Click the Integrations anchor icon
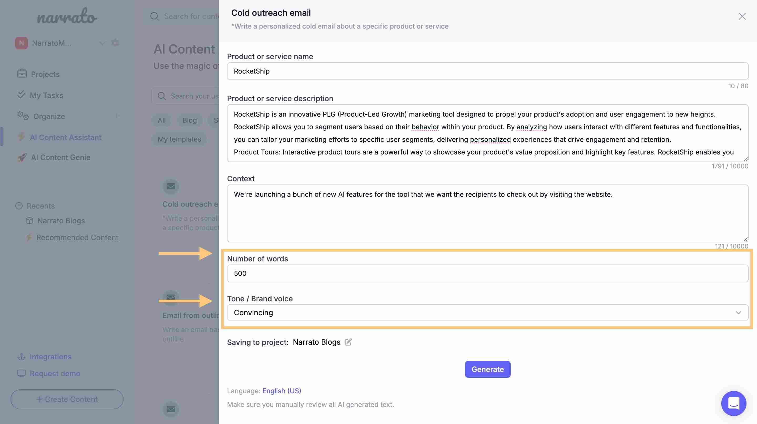 [x=21, y=357]
